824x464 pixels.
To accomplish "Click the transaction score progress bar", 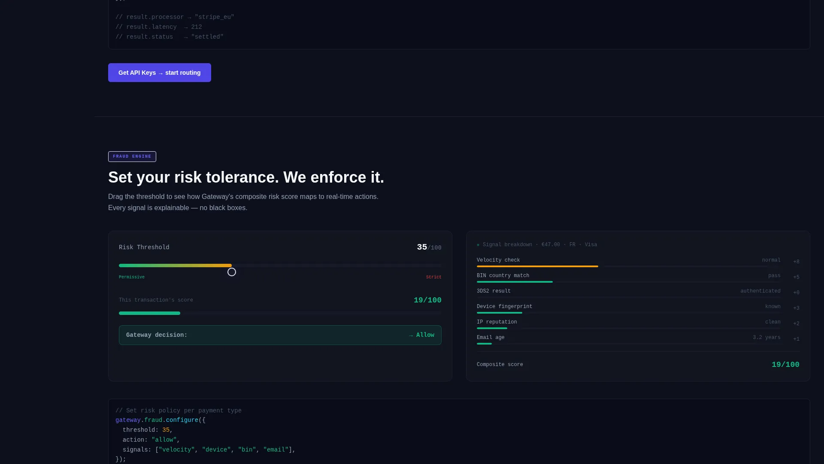I will coord(280,313).
